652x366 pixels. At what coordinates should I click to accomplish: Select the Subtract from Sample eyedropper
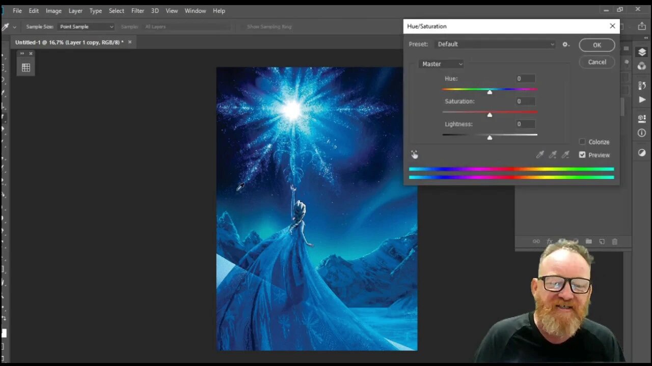tap(565, 155)
